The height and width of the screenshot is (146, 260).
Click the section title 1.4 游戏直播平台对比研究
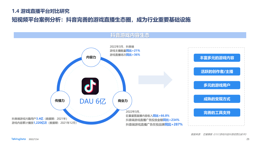coord(41,11)
